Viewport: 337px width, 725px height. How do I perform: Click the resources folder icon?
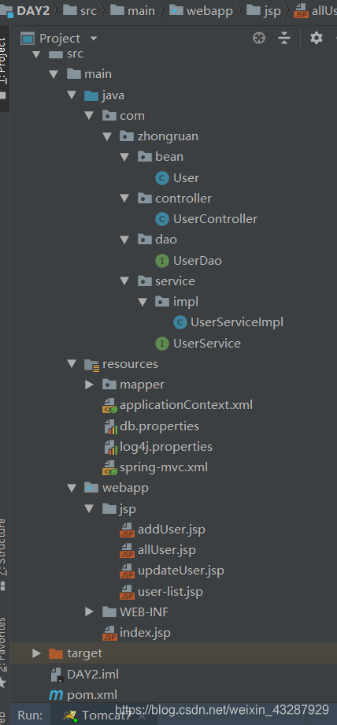point(92,365)
